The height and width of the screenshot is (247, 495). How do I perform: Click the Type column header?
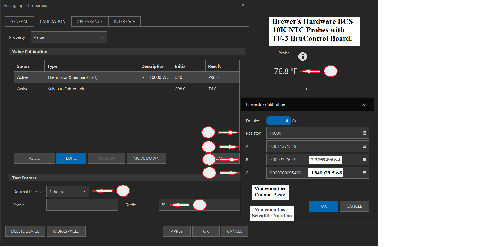click(x=91, y=66)
